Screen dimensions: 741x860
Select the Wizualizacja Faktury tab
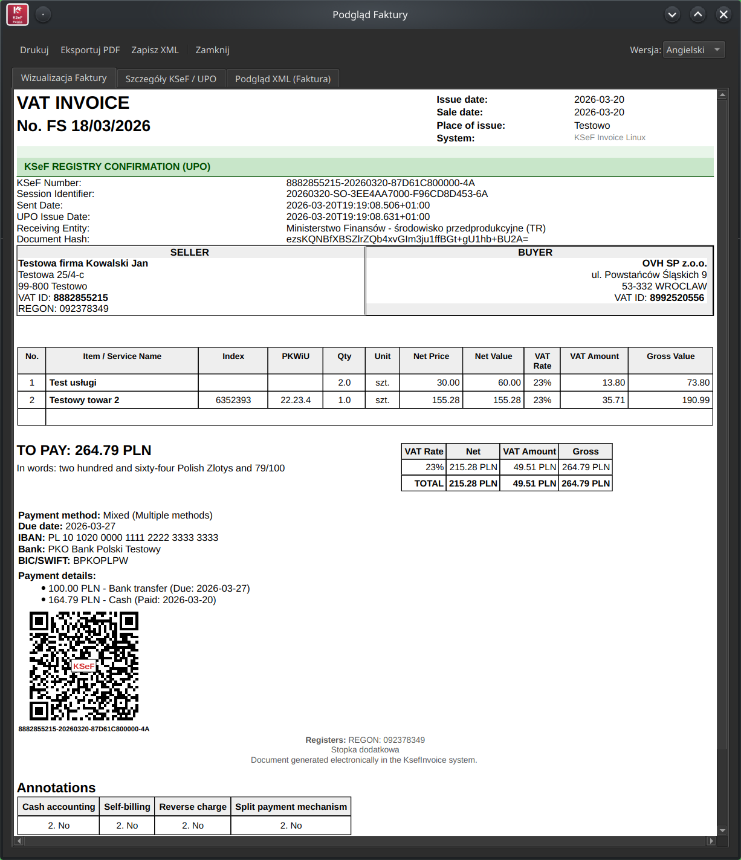(63, 78)
